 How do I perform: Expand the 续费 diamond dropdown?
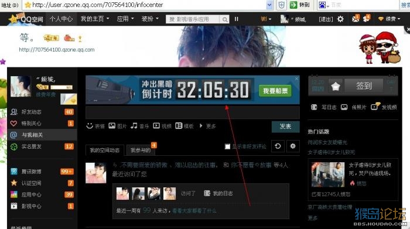click(389, 19)
